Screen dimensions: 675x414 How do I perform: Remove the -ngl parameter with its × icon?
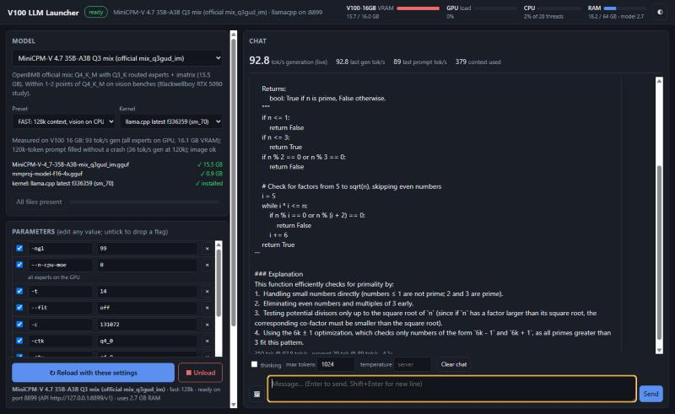pos(207,248)
